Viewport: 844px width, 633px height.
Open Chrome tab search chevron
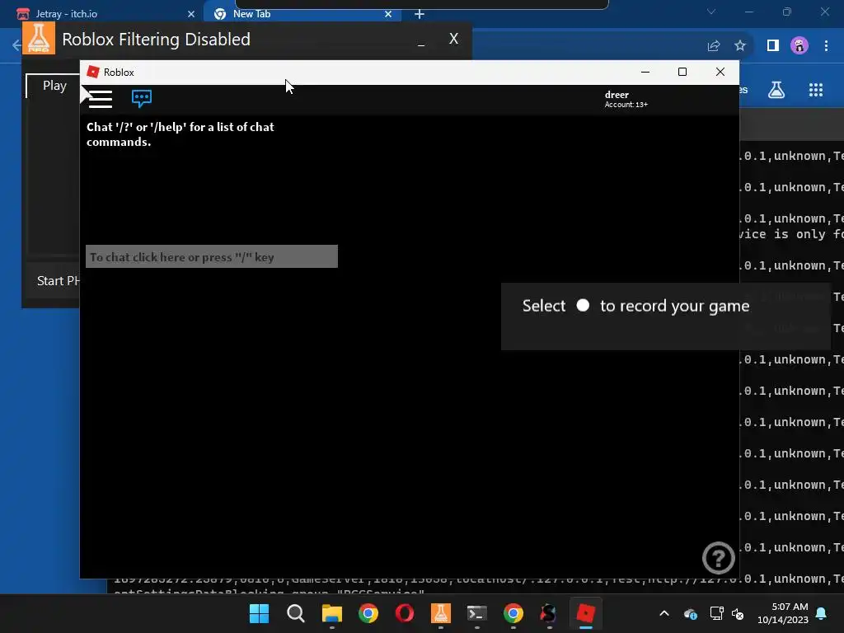(x=711, y=12)
